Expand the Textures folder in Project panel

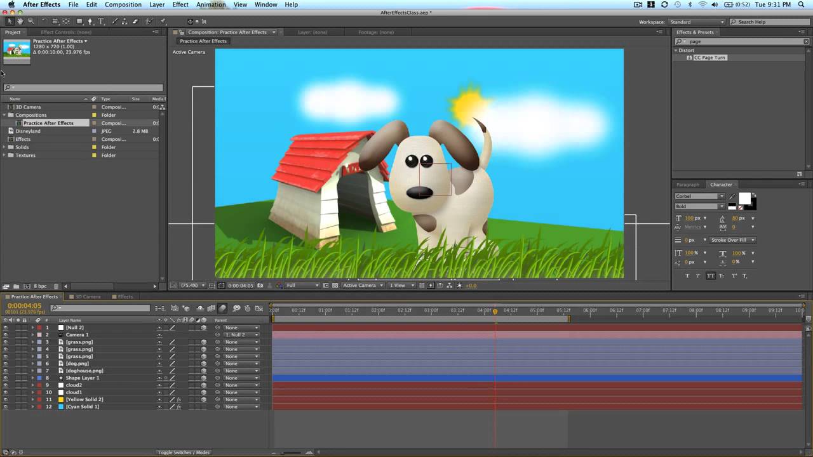pyautogui.click(x=4, y=156)
